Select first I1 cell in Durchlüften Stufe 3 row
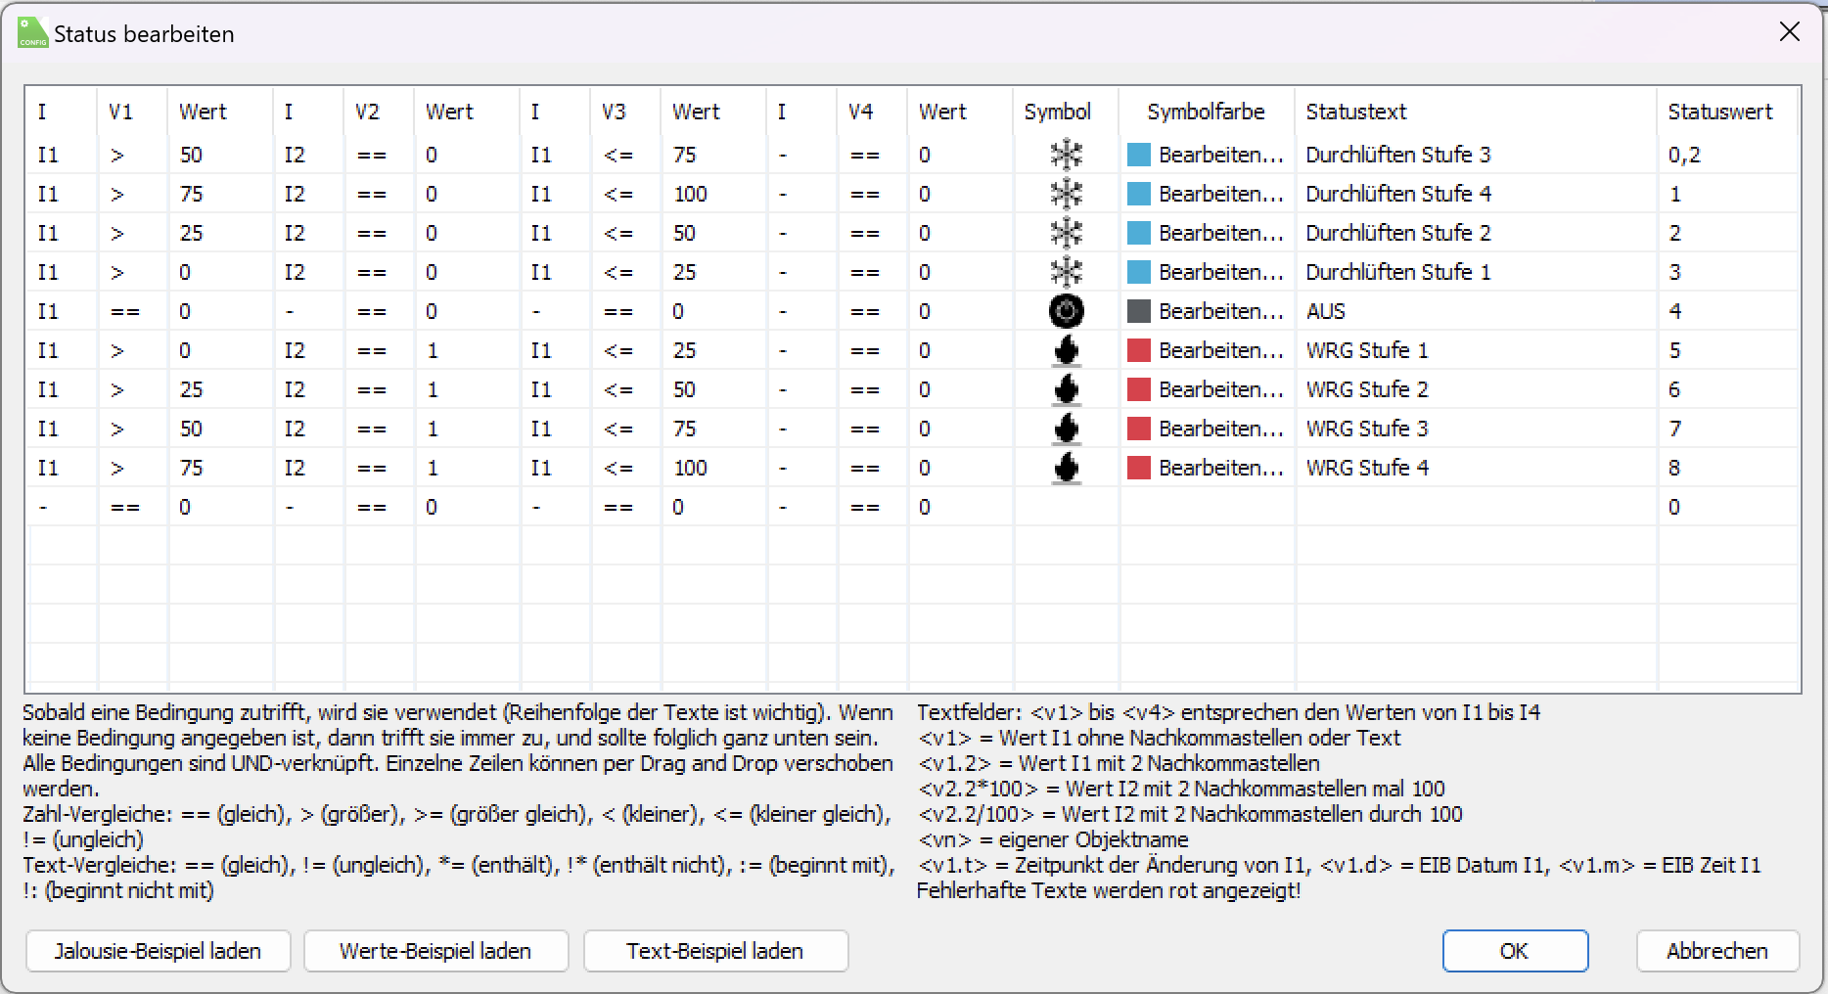The width and height of the screenshot is (1828, 994). (x=62, y=155)
